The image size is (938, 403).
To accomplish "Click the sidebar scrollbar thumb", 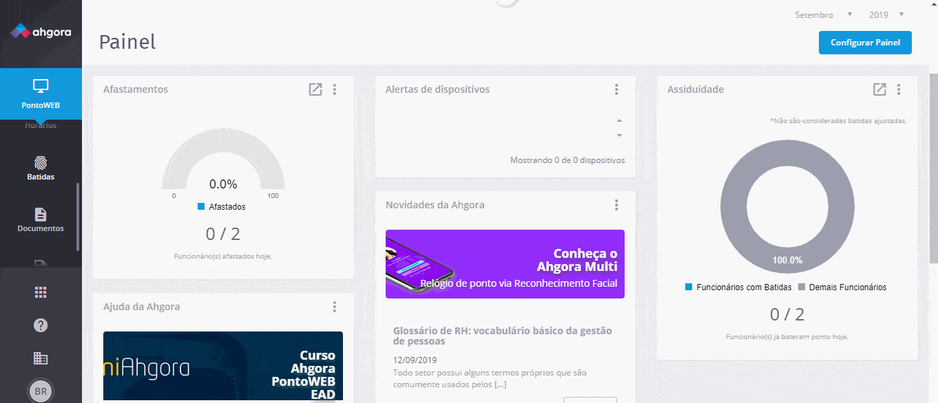I will click(x=78, y=217).
